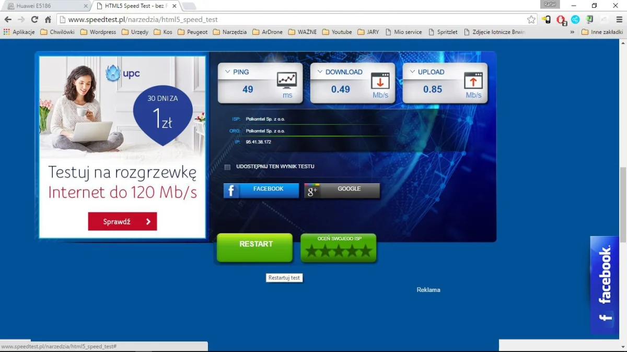Click the 'Testuj na rozgrzewkę' ad text
This screenshot has width=627, height=352.
(x=122, y=172)
